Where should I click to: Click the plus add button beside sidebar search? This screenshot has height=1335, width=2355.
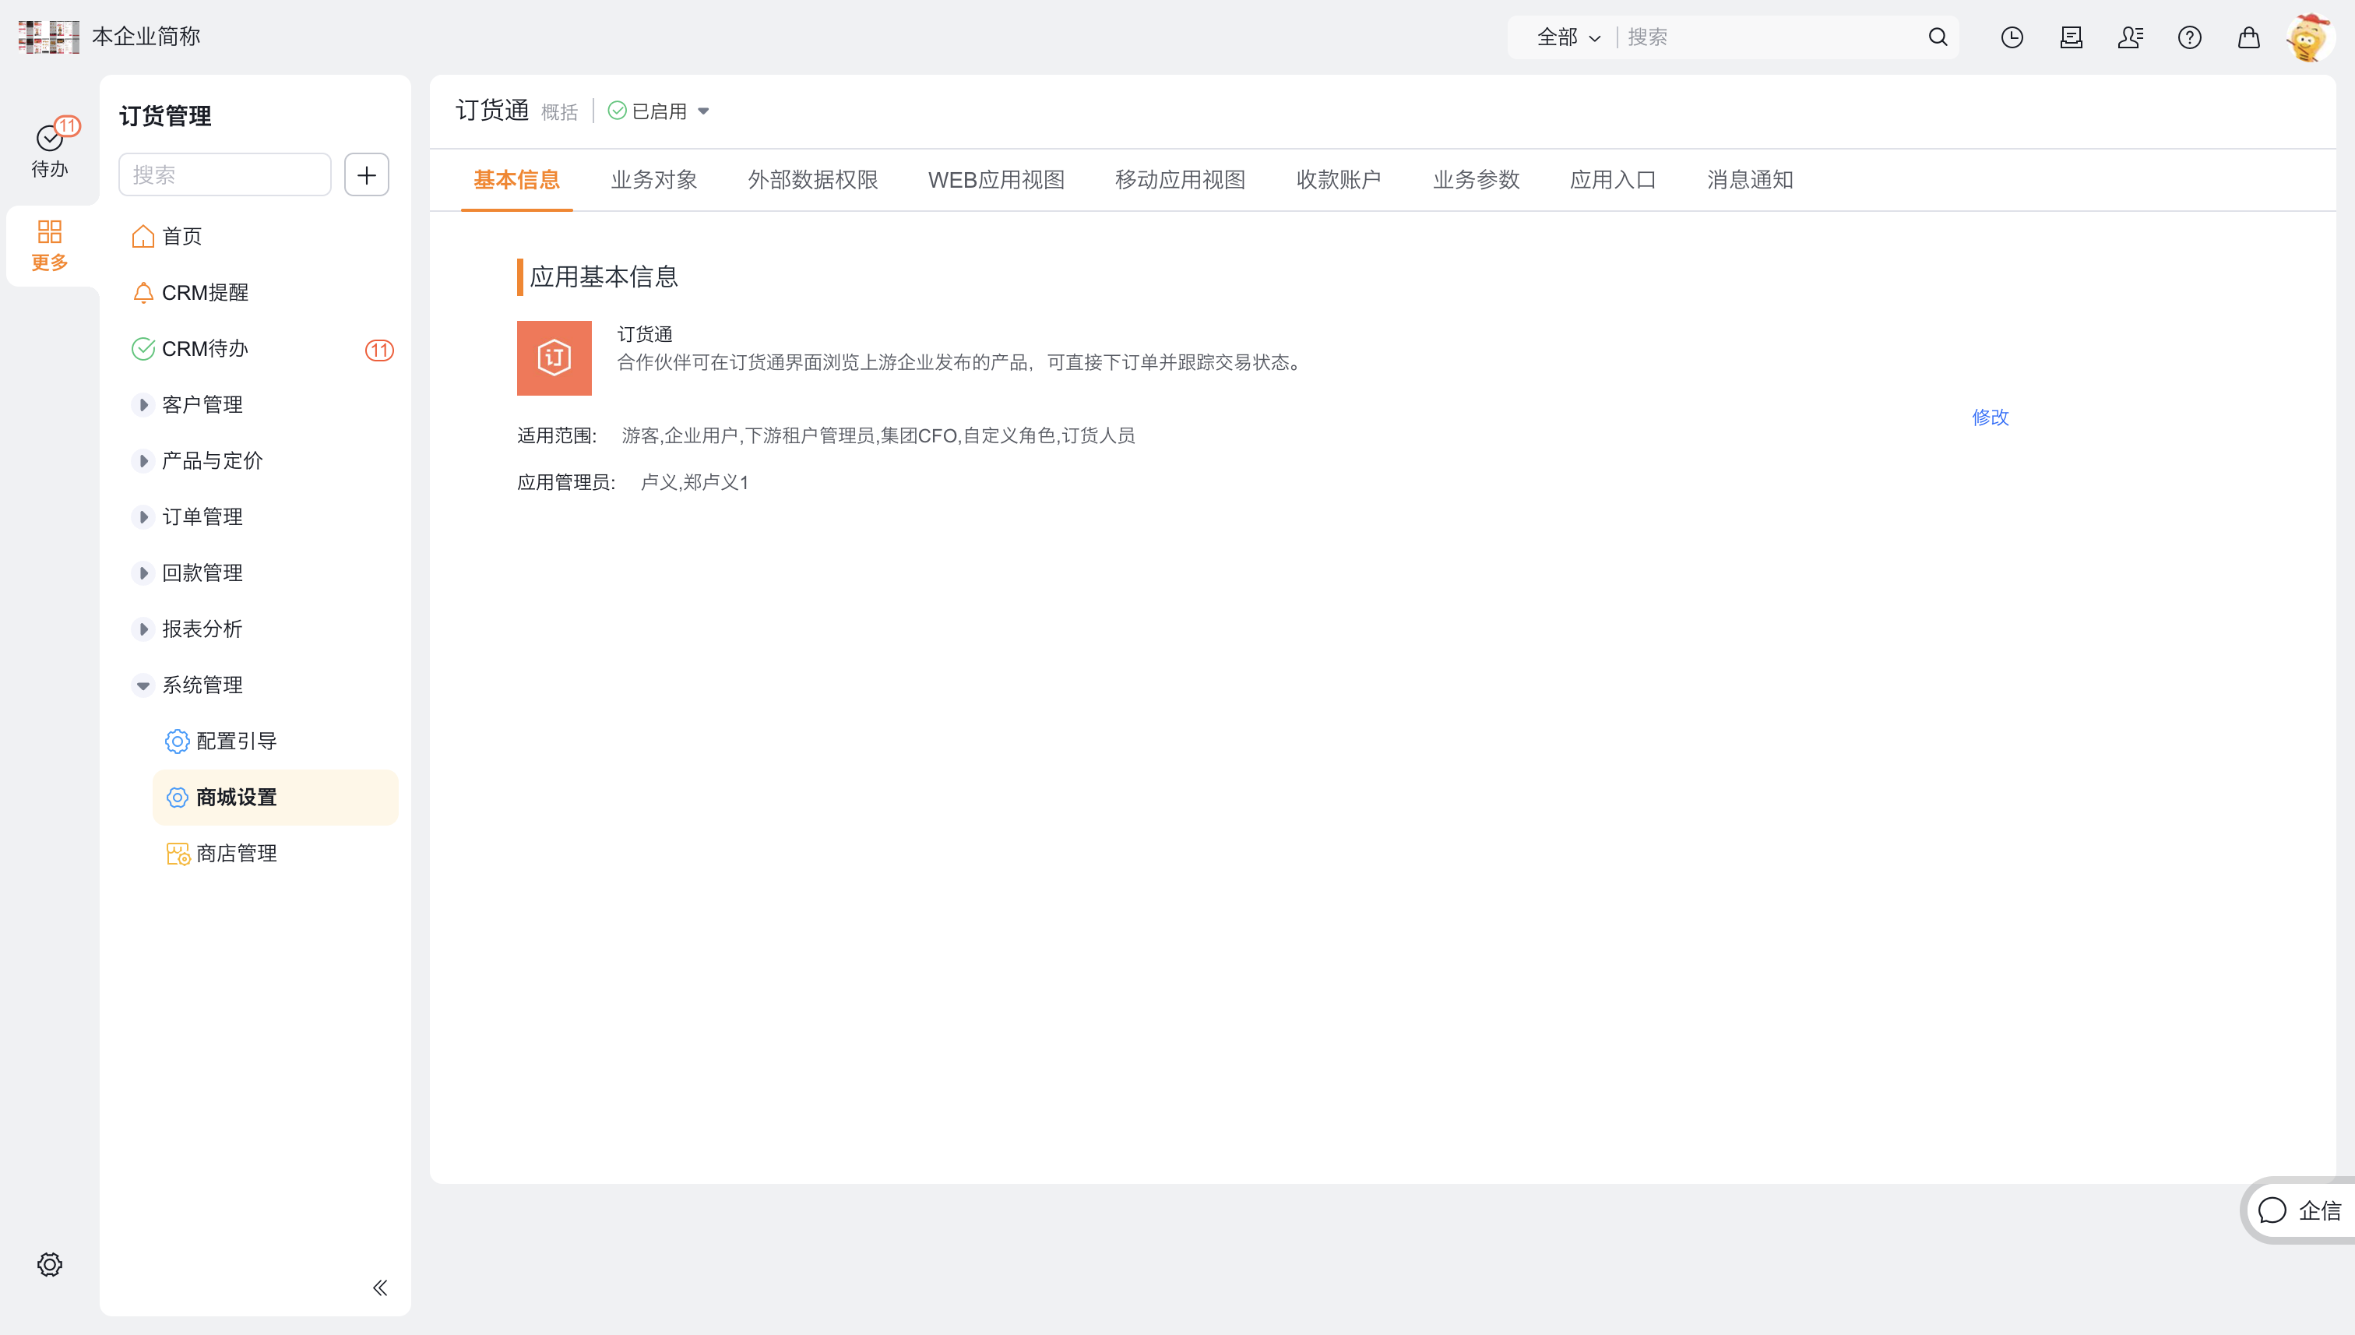click(x=366, y=174)
